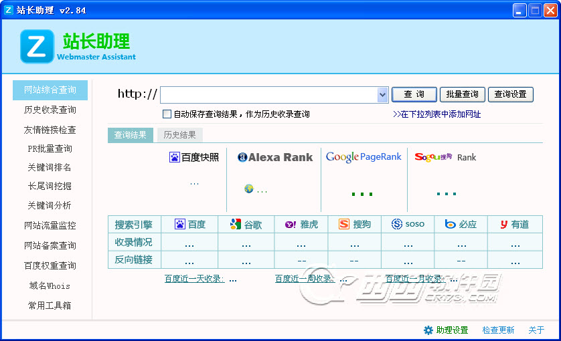This screenshot has height=341, width=561.
Task: Click 检查更新 link
Action: pyautogui.click(x=498, y=330)
